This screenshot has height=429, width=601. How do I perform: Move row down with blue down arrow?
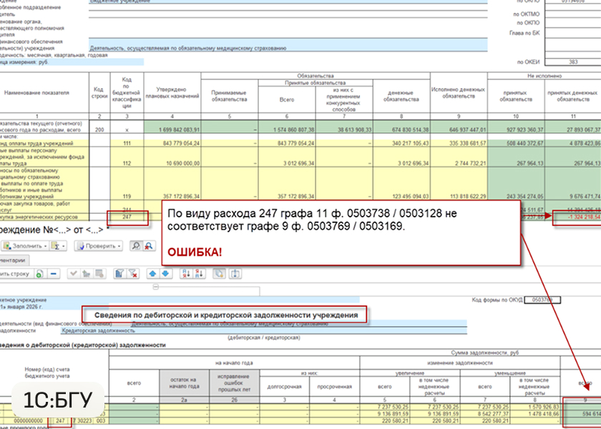[x=164, y=273]
